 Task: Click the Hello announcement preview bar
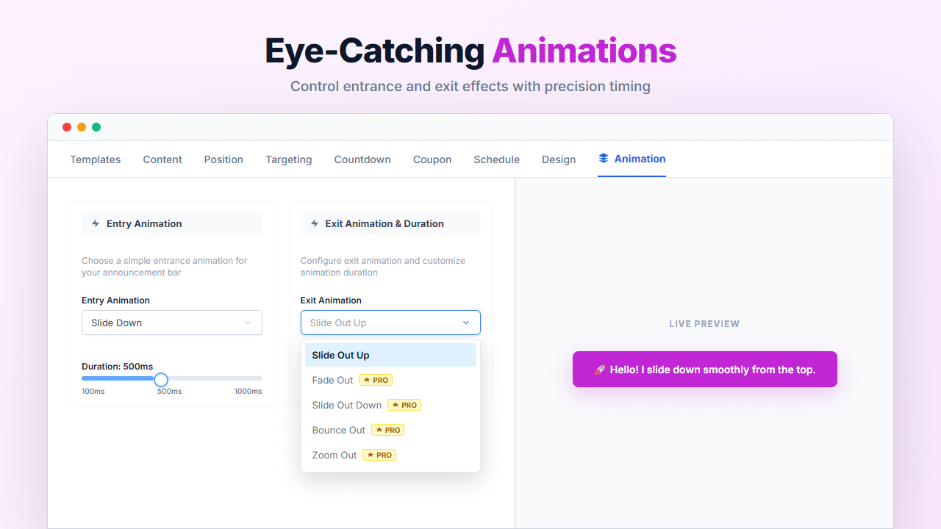[x=704, y=369]
